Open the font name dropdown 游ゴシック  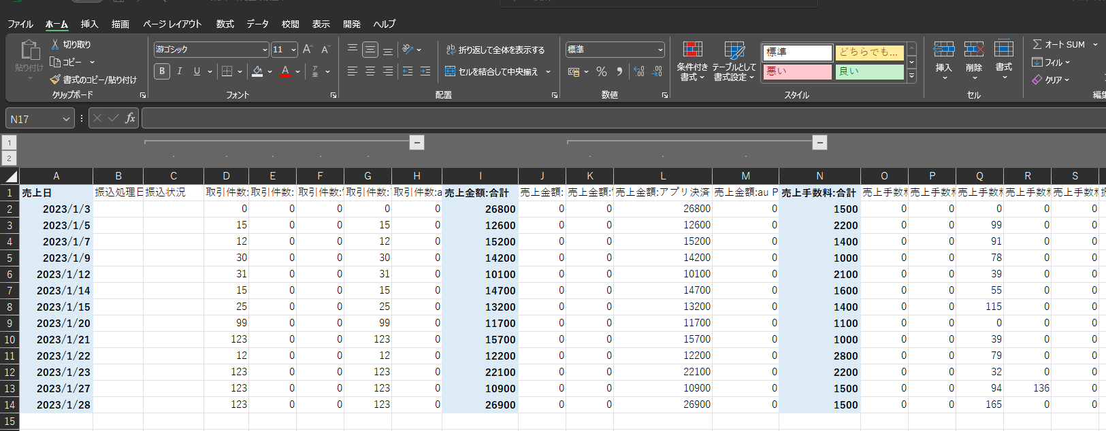tap(265, 50)
